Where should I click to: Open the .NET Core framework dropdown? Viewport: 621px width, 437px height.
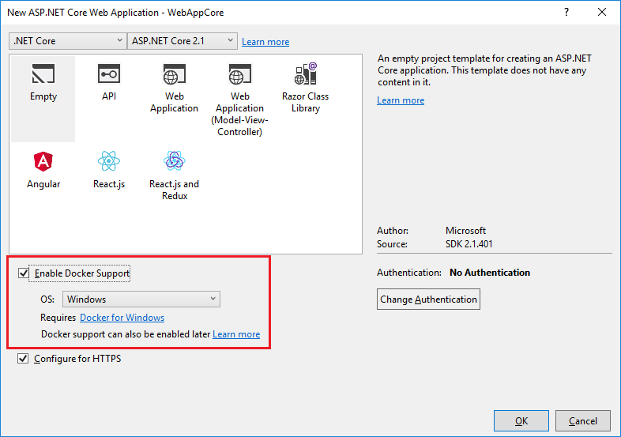point(68,41)
